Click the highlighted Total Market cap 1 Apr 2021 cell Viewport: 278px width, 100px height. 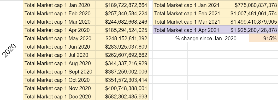189,30
